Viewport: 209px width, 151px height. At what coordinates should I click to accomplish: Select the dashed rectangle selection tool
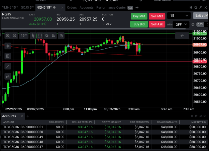pyautogui.click(x=40, y=35)
